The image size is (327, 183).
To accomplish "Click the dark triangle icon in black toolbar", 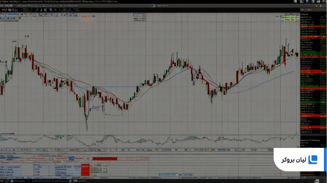I will coord(37,10).
